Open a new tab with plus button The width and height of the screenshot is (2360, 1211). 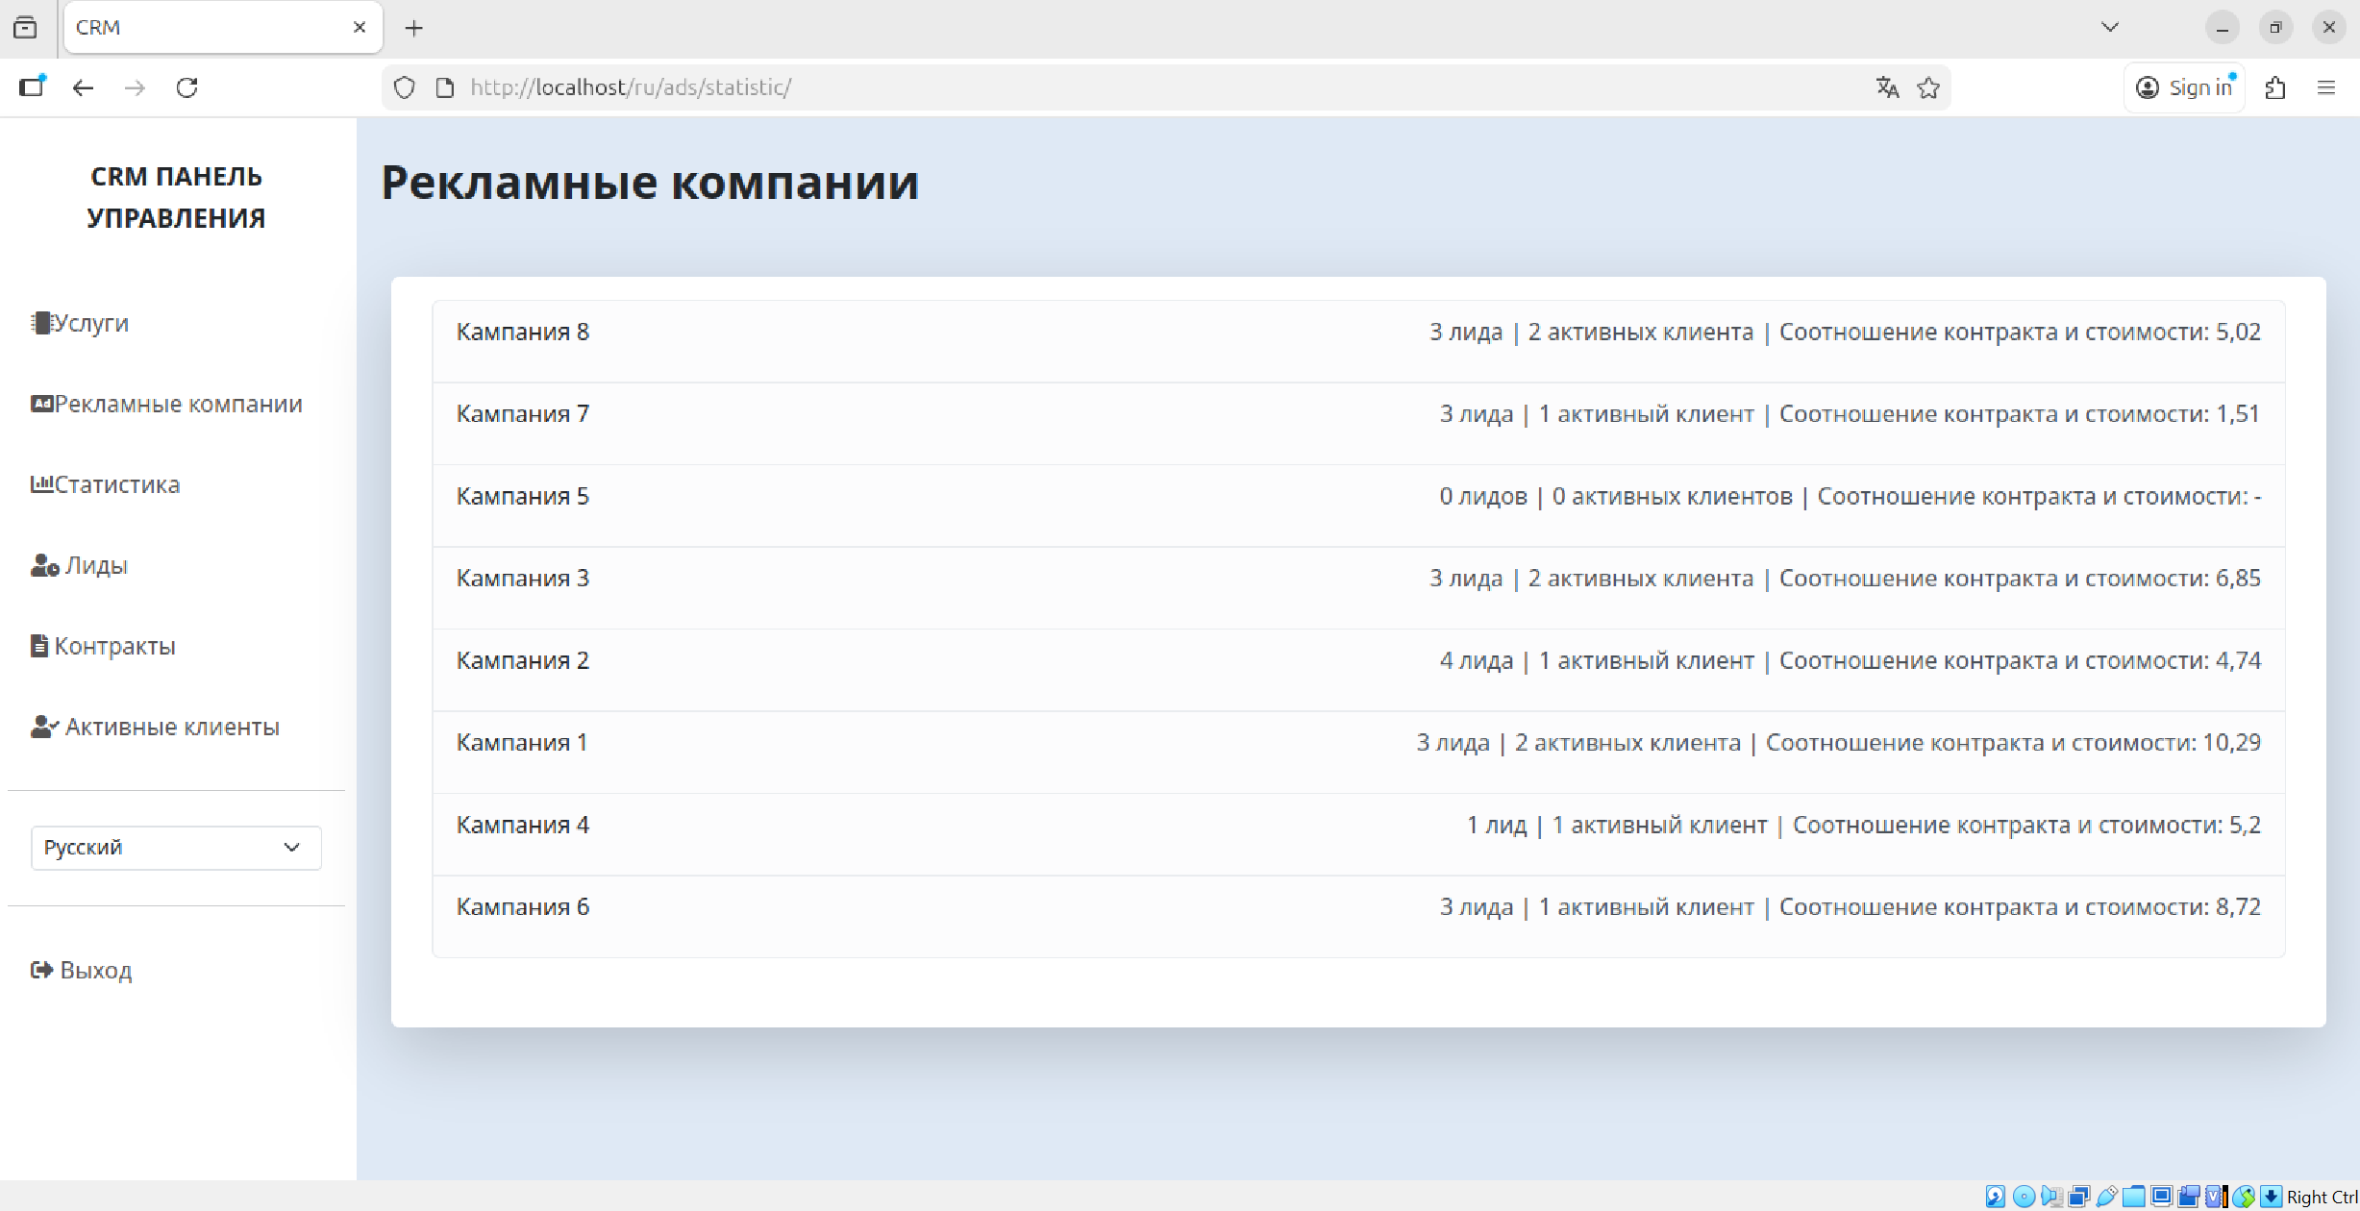413,28
